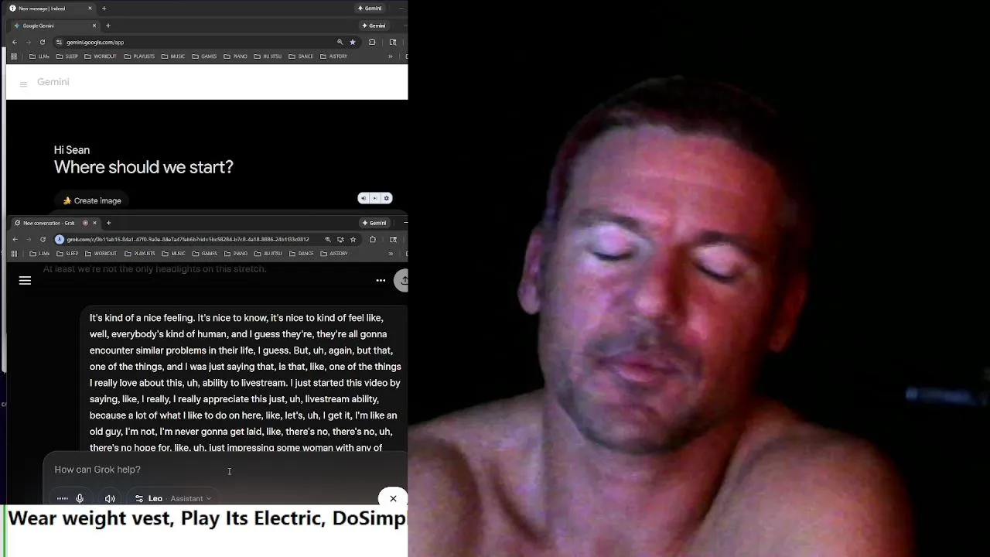Image resolution: width=990 pixels, height=557 pixels.
Task: Open extensions puzzle icon in Gemini window
Action: tap(372, 42)
